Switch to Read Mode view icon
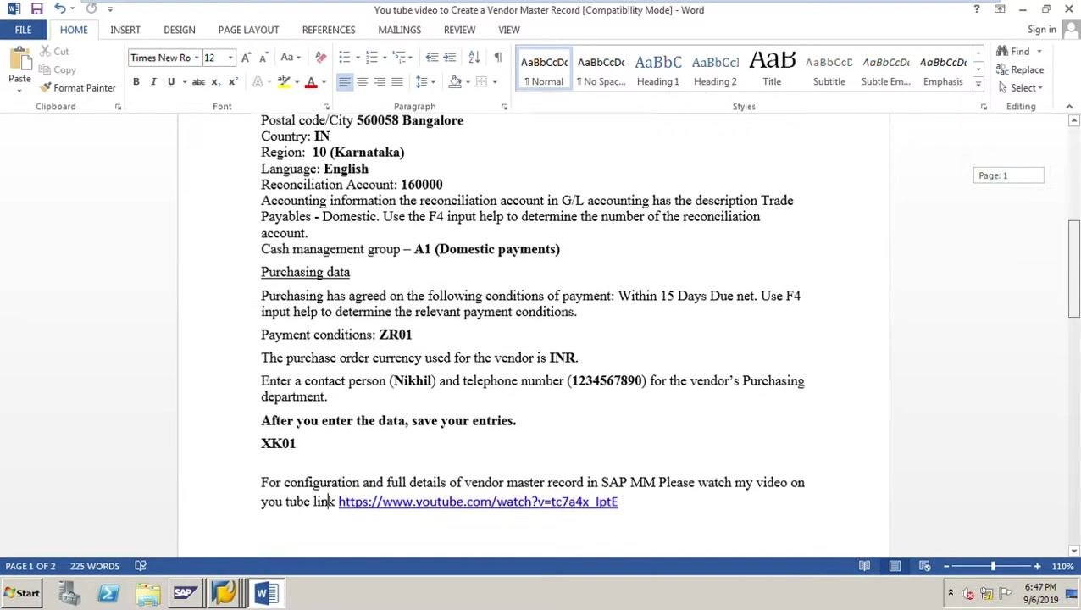Screen dimensions: 1081x610 tap(865, 566)
